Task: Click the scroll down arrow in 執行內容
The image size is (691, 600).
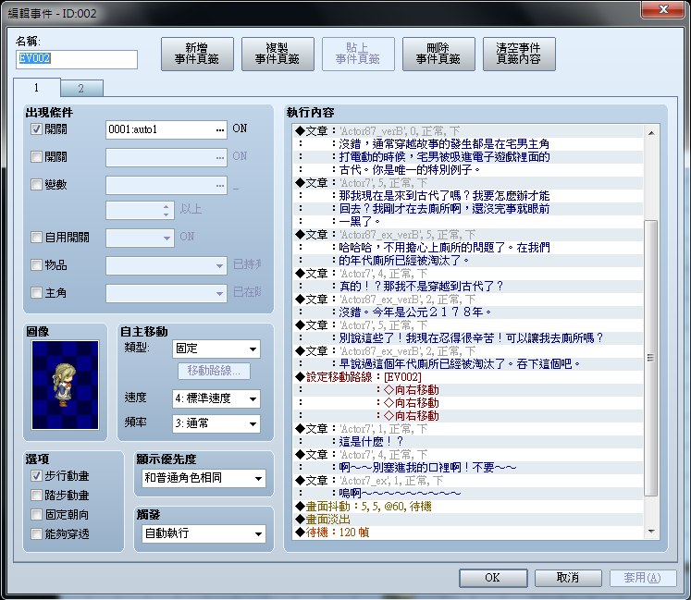Action: [x=651, y=532]
